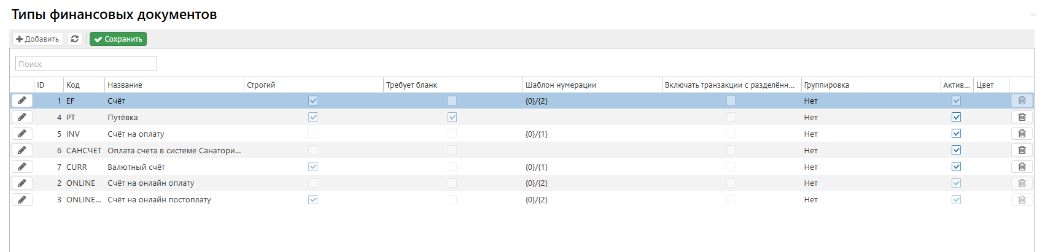
Task: Edit the Счёт на онлайн оплату row
Action: point(22,183)
